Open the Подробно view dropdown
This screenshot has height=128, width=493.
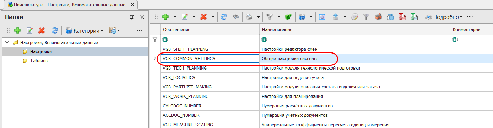coord(444,17)
